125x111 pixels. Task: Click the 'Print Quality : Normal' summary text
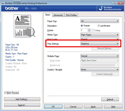tap(15, 60)
